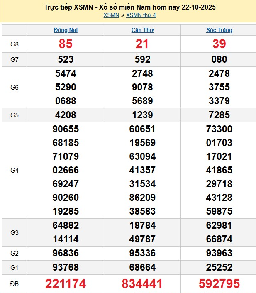
Task: Select the G4 number 41357
Action: pos(142,170)
